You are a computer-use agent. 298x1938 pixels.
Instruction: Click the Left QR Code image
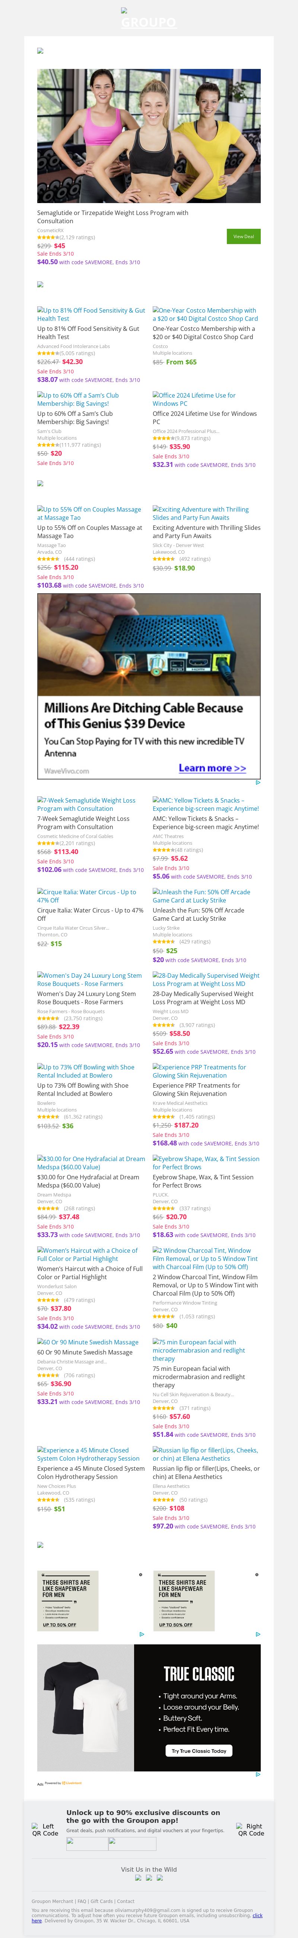[x=45, y=1830]
